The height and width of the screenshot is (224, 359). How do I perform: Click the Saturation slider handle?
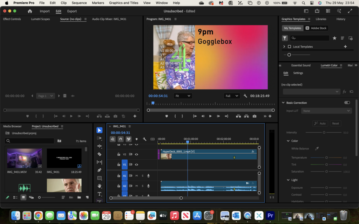click(x=326, y=171)
